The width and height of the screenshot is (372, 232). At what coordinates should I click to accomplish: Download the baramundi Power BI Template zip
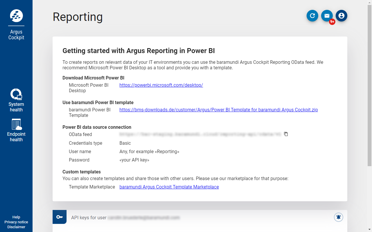tap(219, 110)
